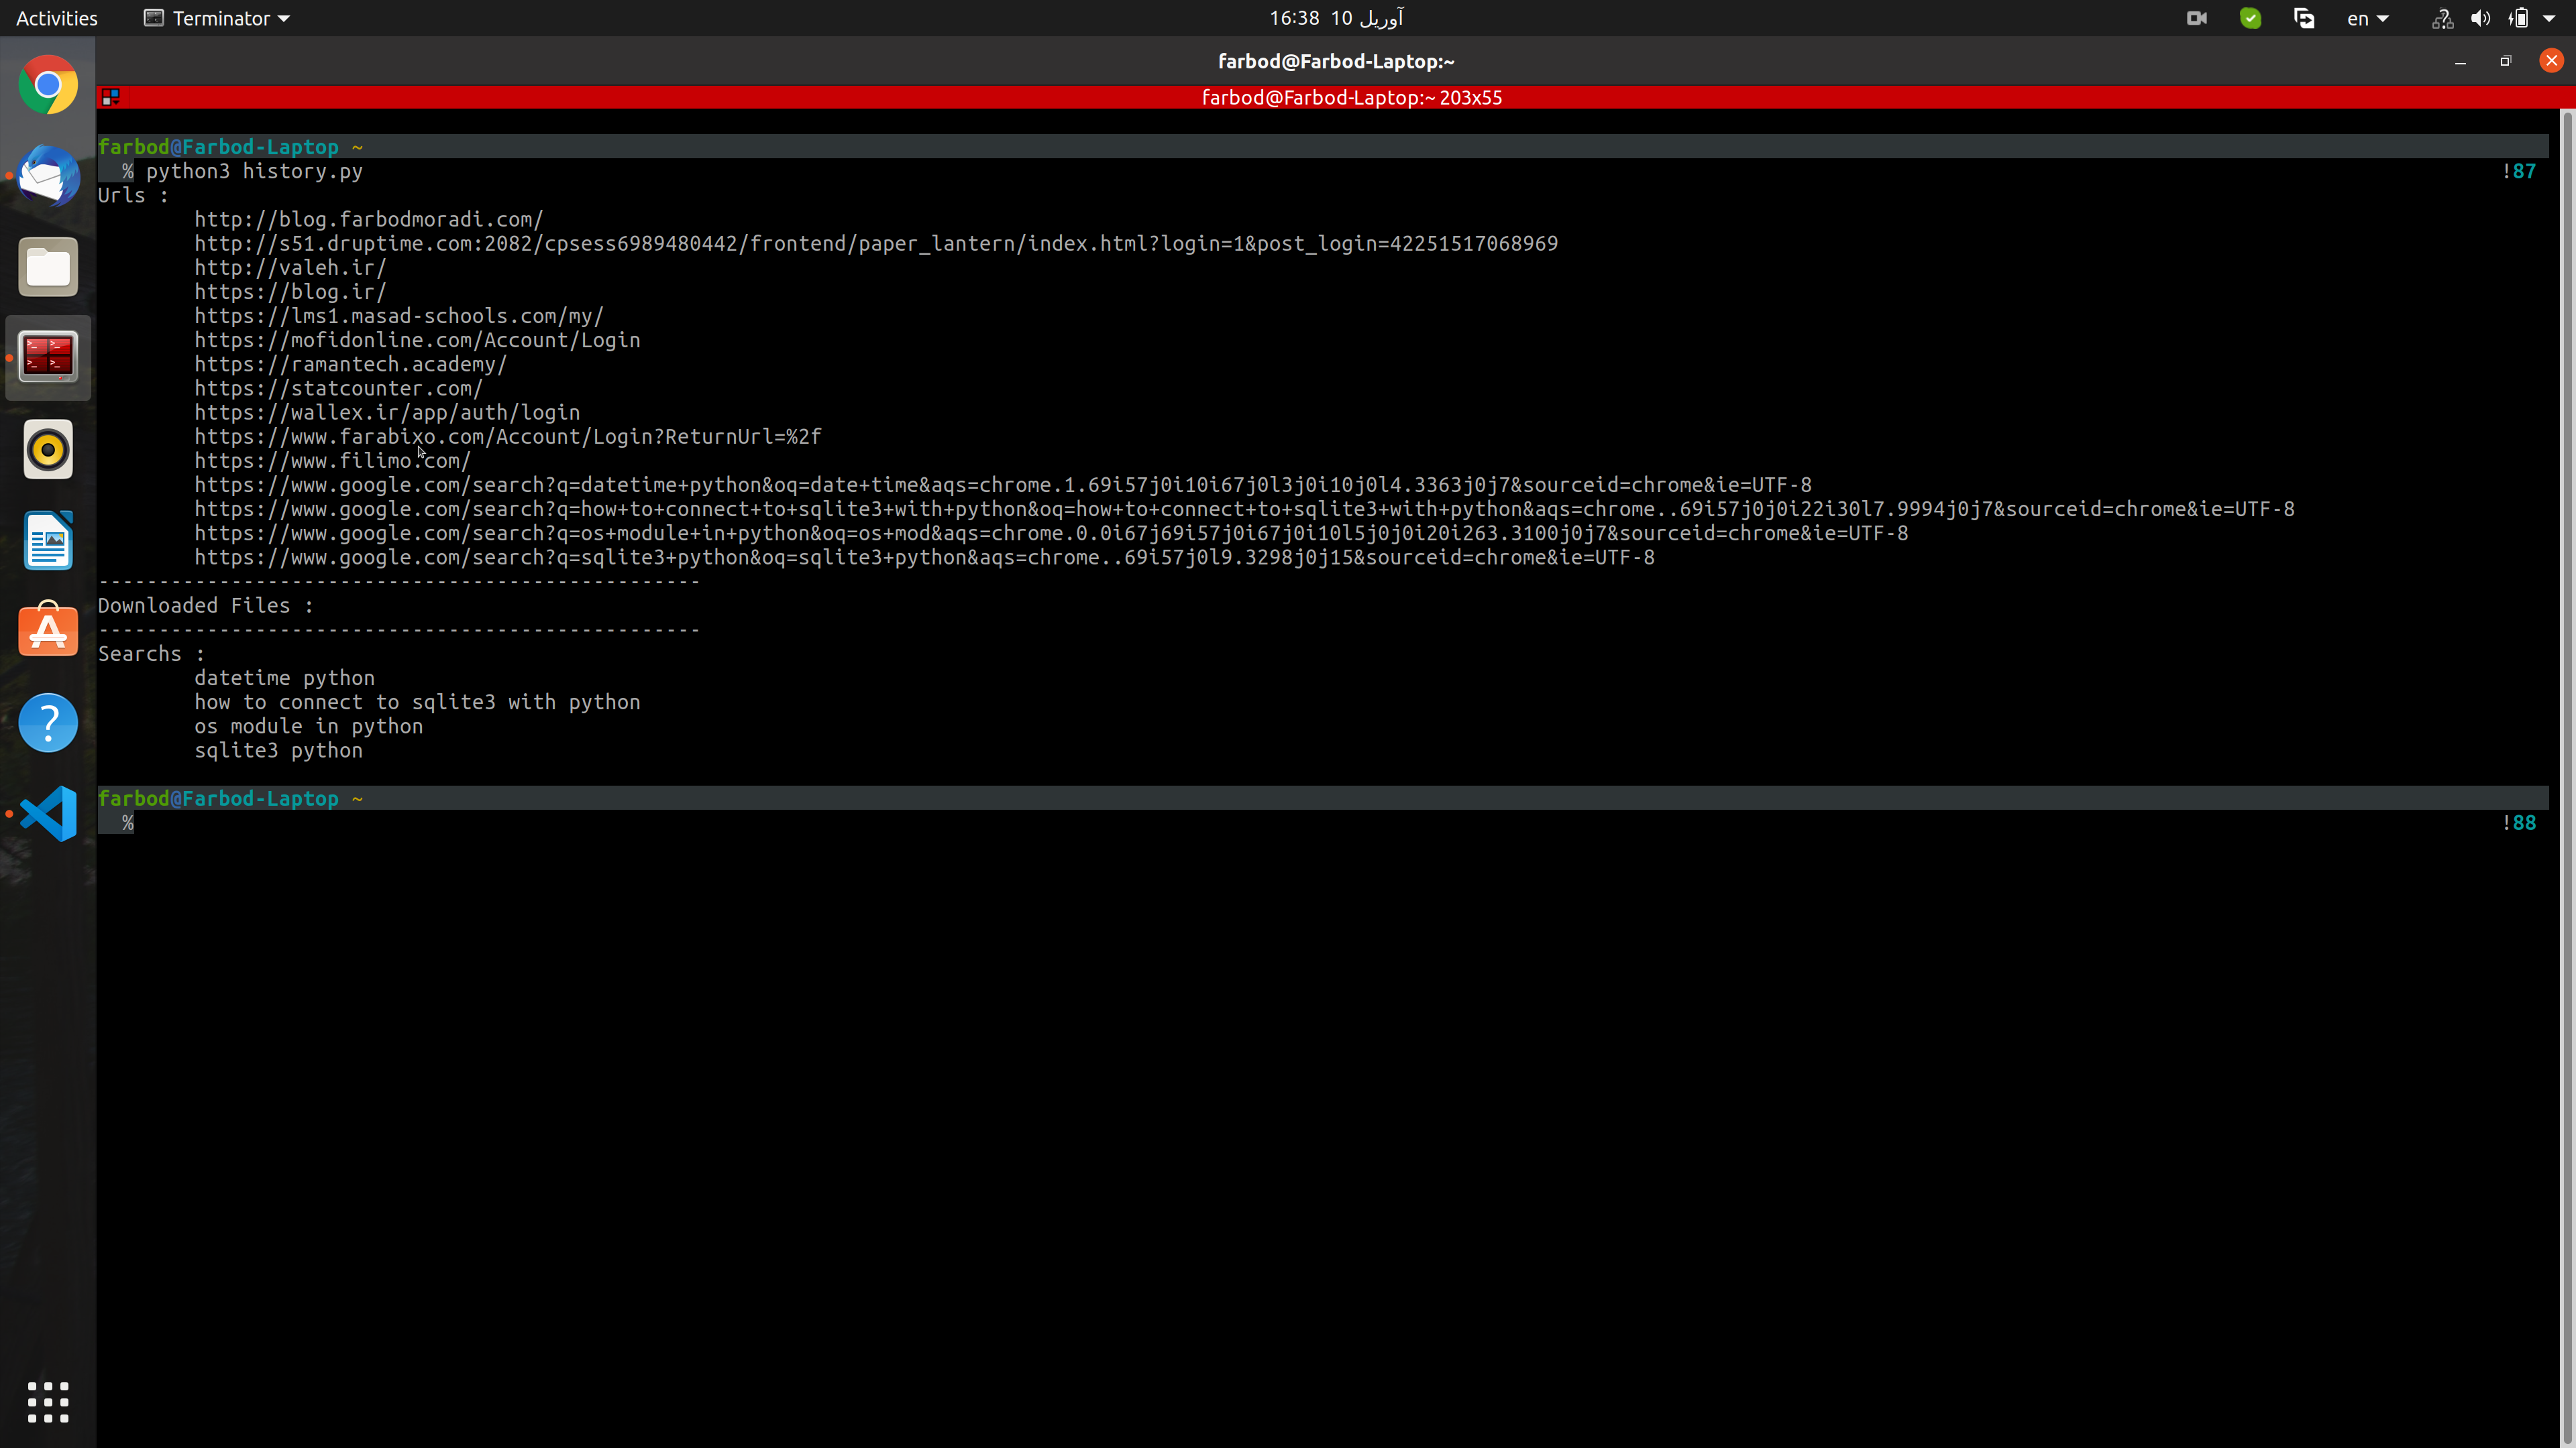2576x1448 pixels.
Task: Click the window-switch tray icon
Action: click(x=2305, y=18)
